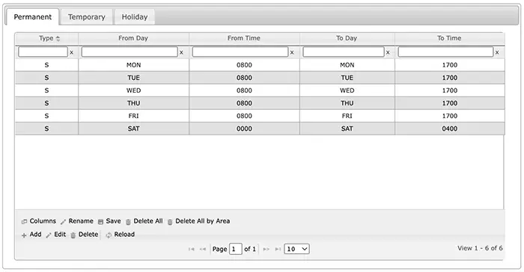Click the Delete All trash icon
This screenshot has height=272, width=524.
128,222
